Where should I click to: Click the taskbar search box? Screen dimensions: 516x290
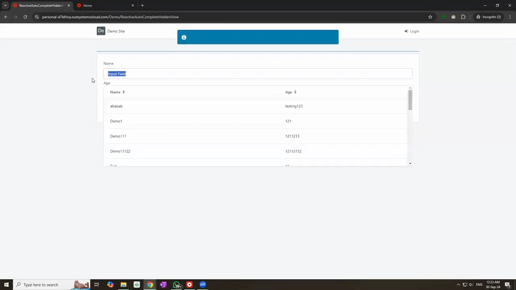tap(52, 285)
